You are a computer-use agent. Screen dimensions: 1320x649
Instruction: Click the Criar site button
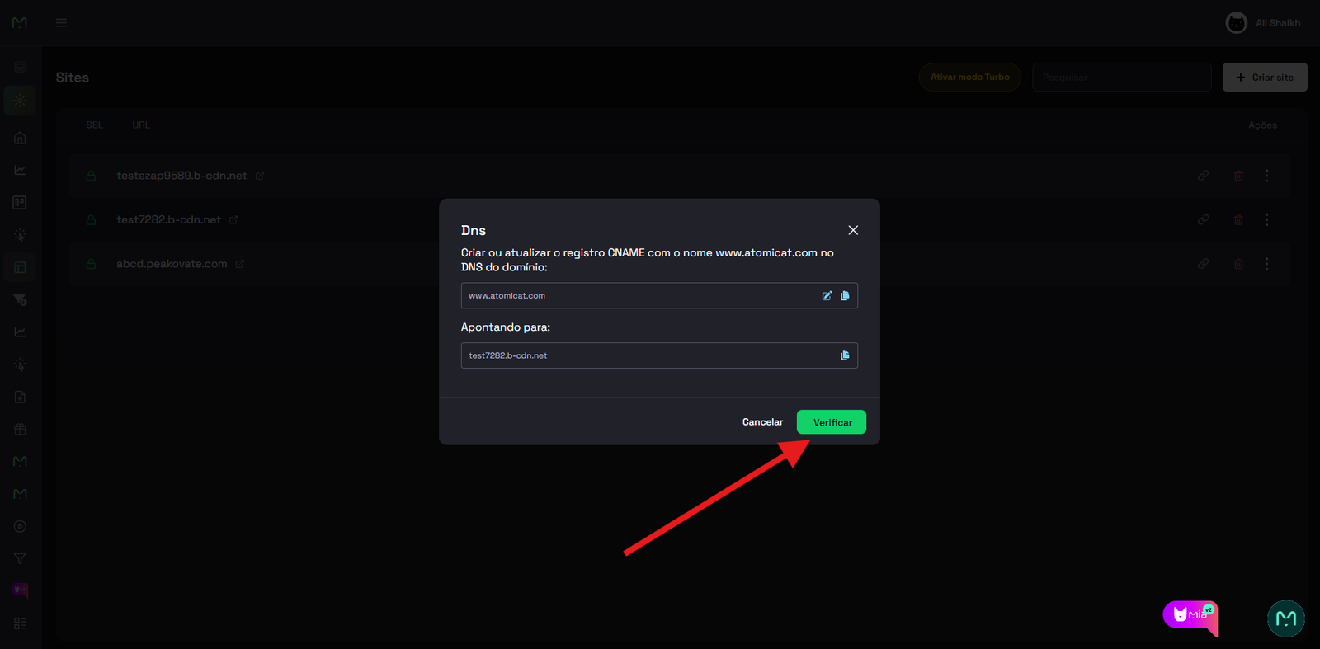click(x=1265, y=77)
